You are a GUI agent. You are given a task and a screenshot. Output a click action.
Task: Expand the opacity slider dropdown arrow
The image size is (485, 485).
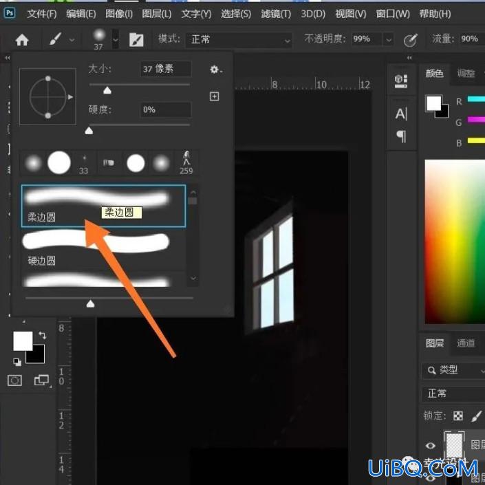[389, 40]
